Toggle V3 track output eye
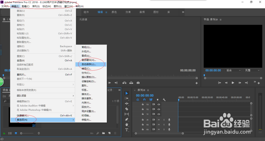Image resolution: width=265 pixels, height=141 pixels. [x=159, y=104]
